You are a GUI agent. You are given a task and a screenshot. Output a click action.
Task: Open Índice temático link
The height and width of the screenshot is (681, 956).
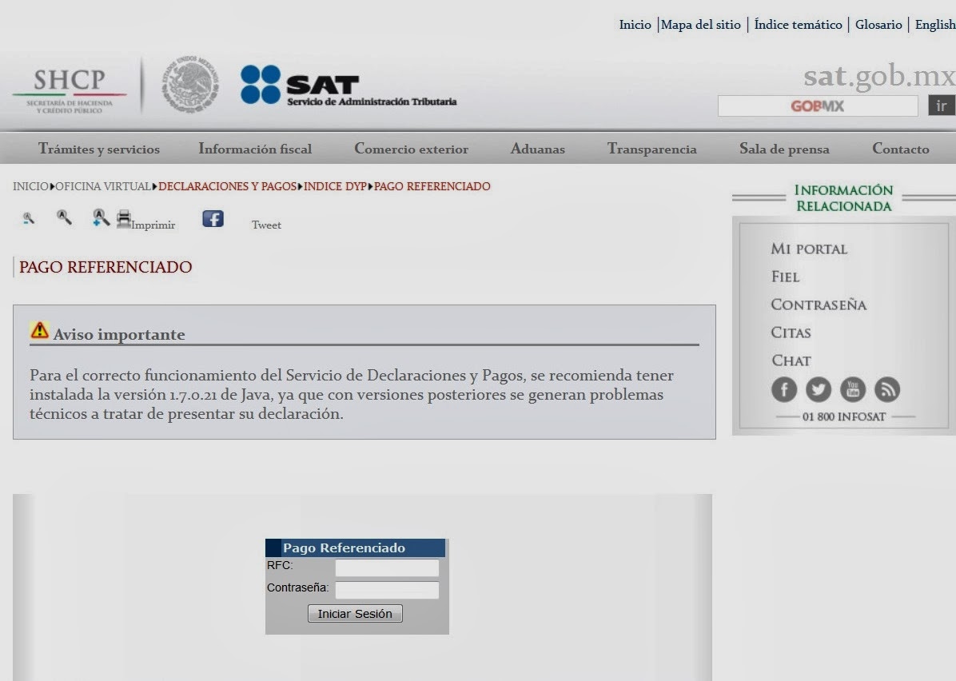(x=798, y=25)
